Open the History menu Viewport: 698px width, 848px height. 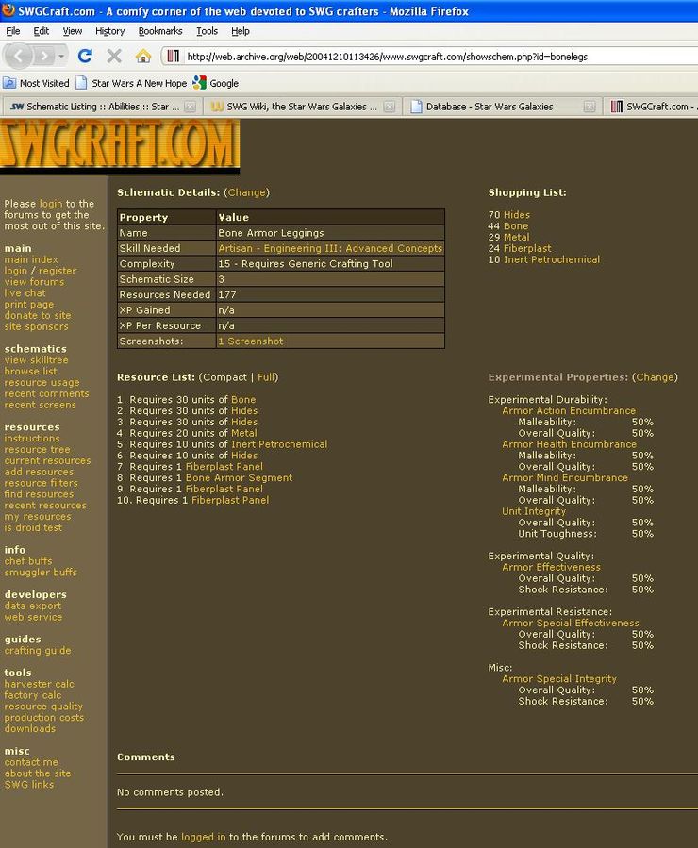point(110,31)
